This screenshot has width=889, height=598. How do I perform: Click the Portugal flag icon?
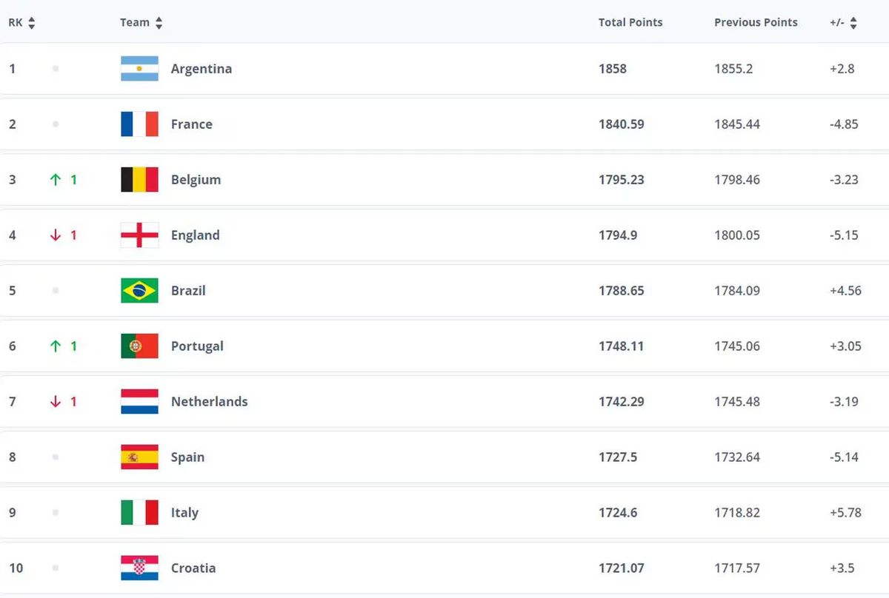click(139, 346)
